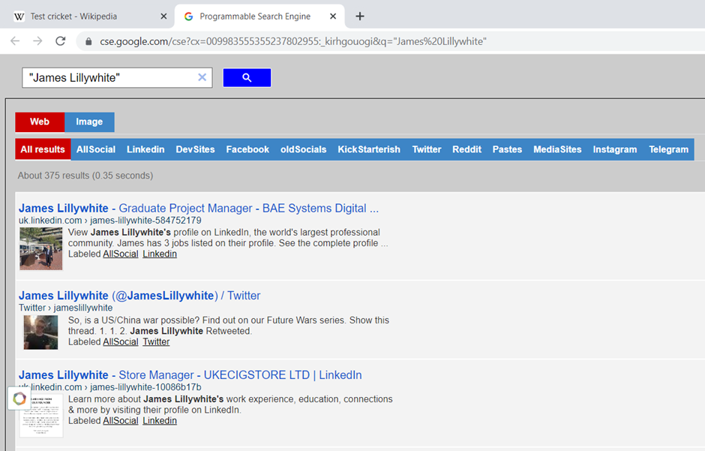Click the james-lillywhite-584752179 URL text
The height and width of the screenshot is (451, 705).
click(145, 221)
